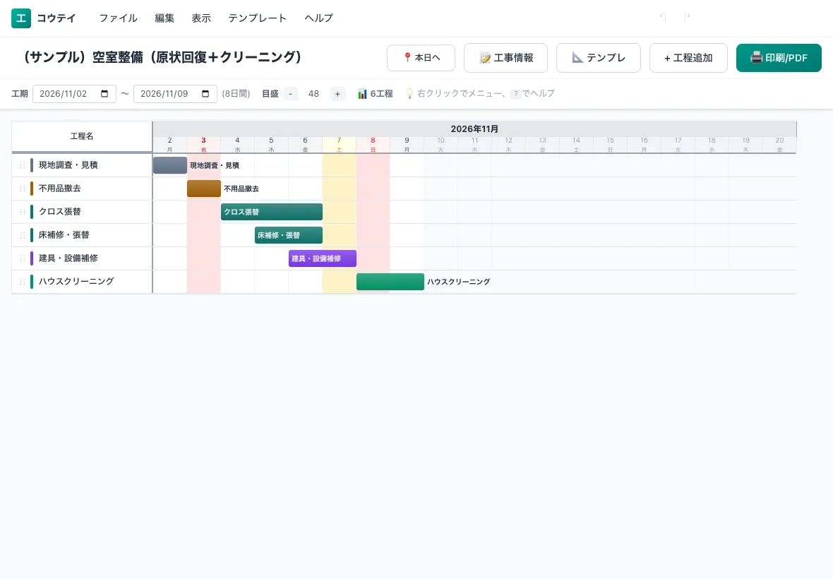Click drag handle of 建具・設備補修 row
This screenshot has width=833, height=579.
[23, 258]
